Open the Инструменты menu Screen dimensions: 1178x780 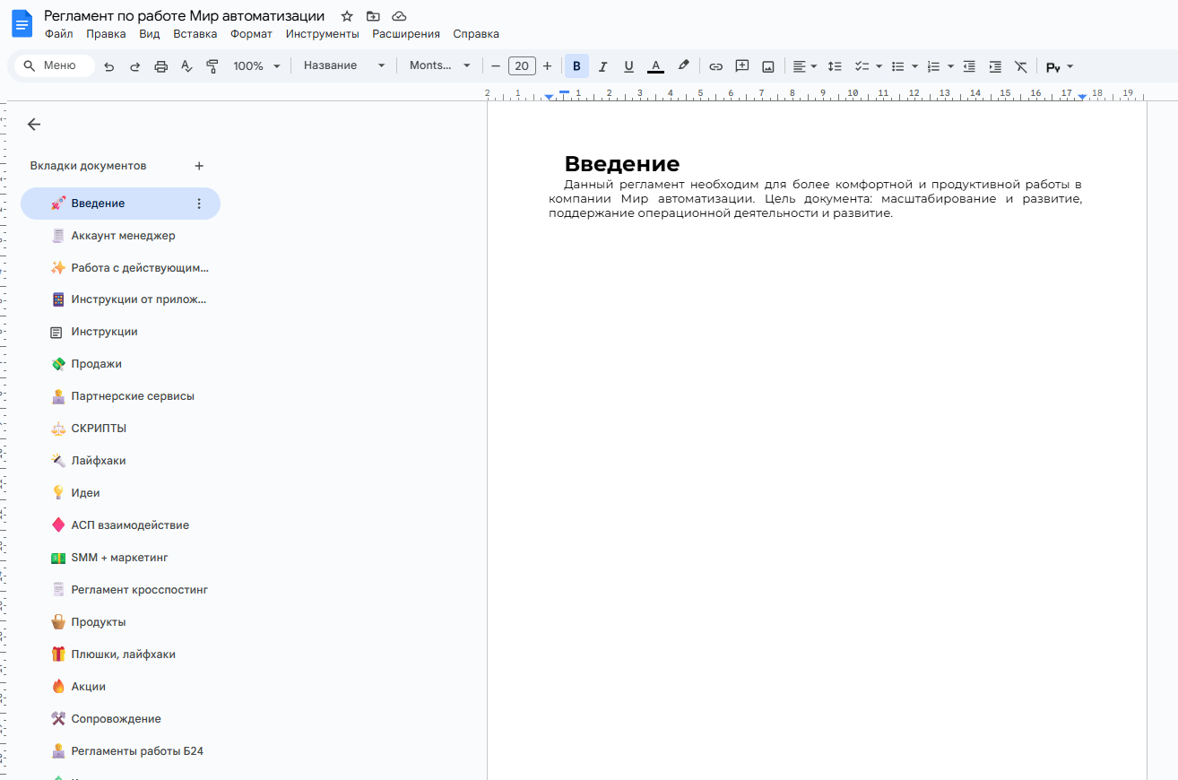coord(323,34)
